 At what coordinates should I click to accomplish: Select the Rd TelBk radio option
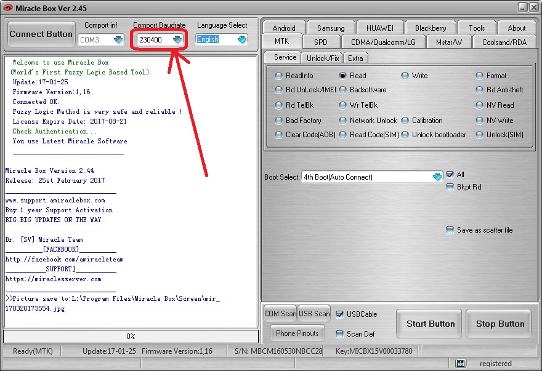[x=294, y=105]
